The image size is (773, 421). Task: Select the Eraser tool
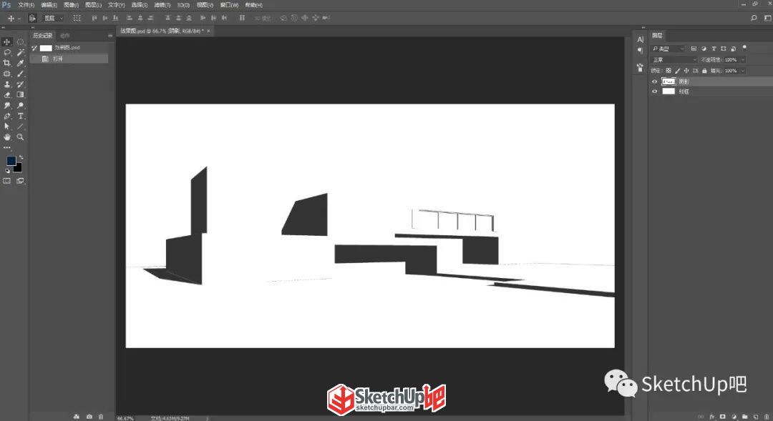coord(7,94)
